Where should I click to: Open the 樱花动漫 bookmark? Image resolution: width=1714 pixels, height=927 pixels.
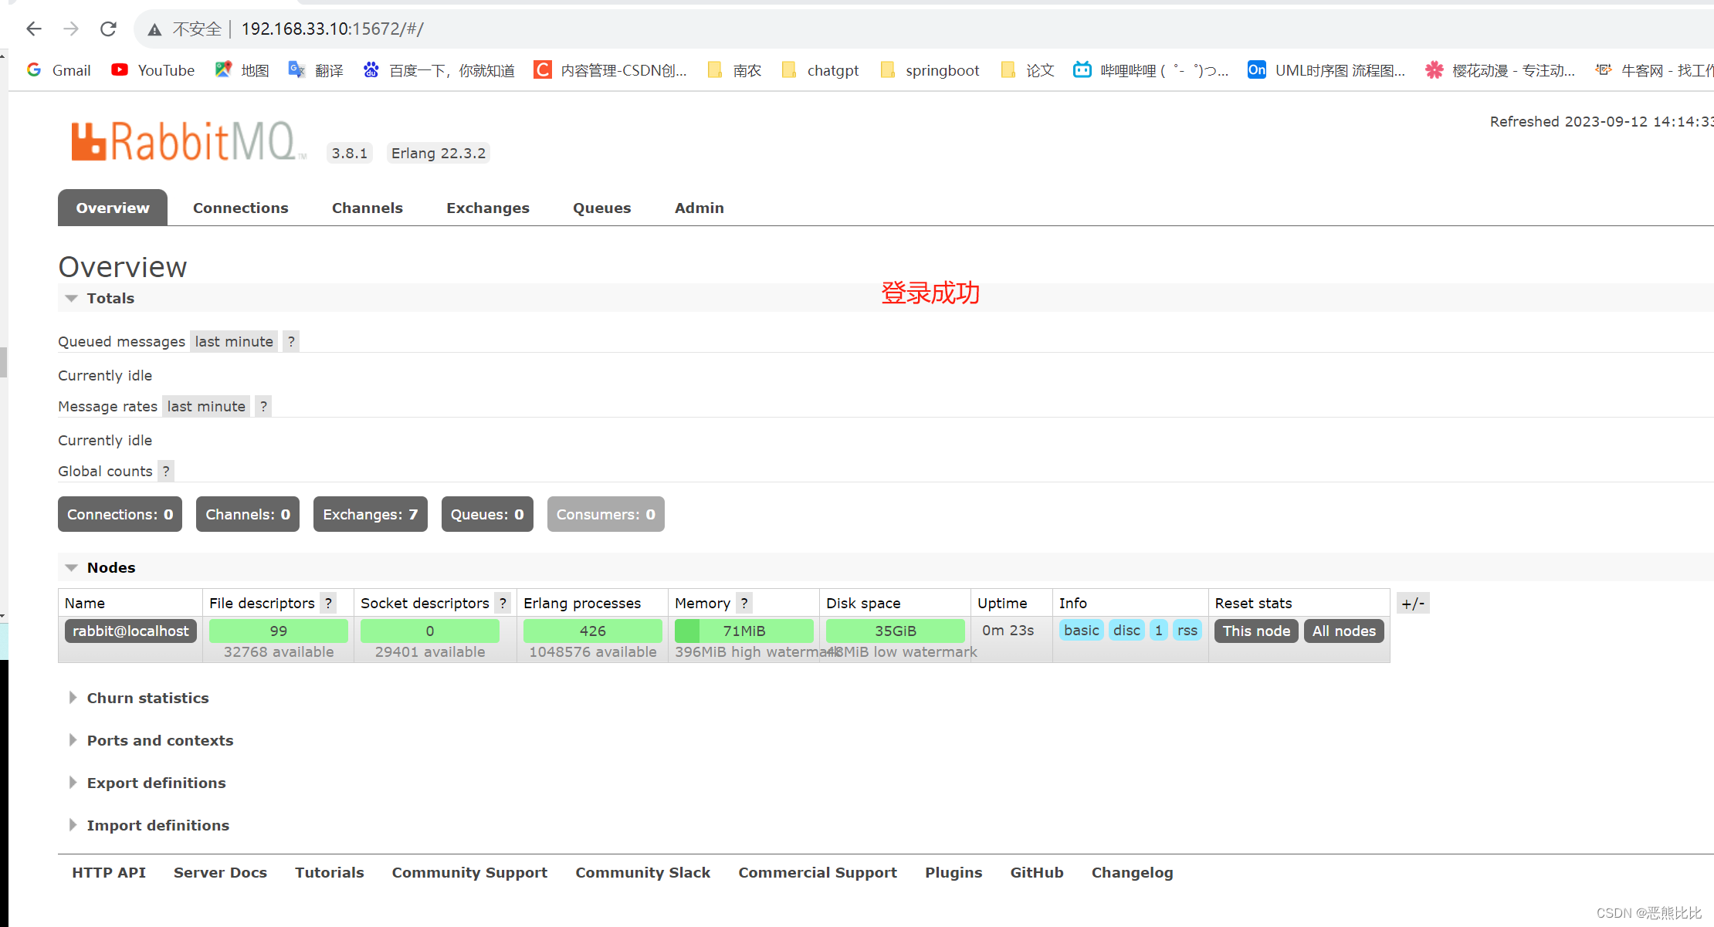[1500, 70]
